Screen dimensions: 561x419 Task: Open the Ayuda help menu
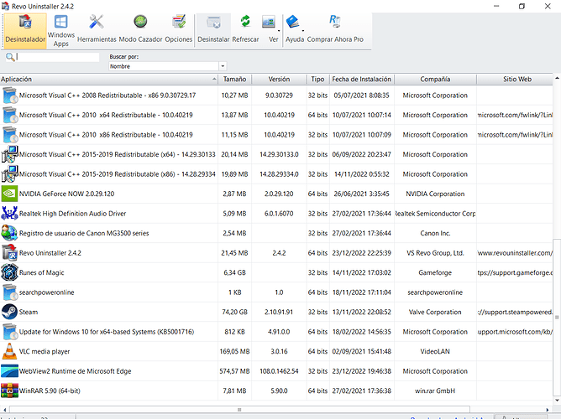pyautogui.click(x=295, y=30)
